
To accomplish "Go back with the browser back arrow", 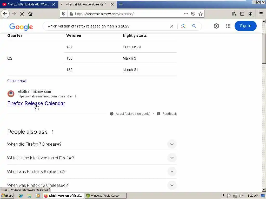I will 5,14.
